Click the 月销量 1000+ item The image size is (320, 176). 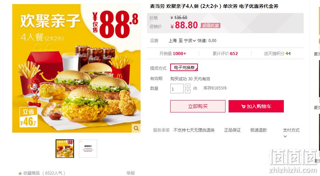tap(173, 54)
